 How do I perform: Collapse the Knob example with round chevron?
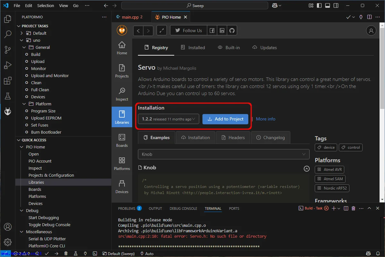click(x=306, y=169)
